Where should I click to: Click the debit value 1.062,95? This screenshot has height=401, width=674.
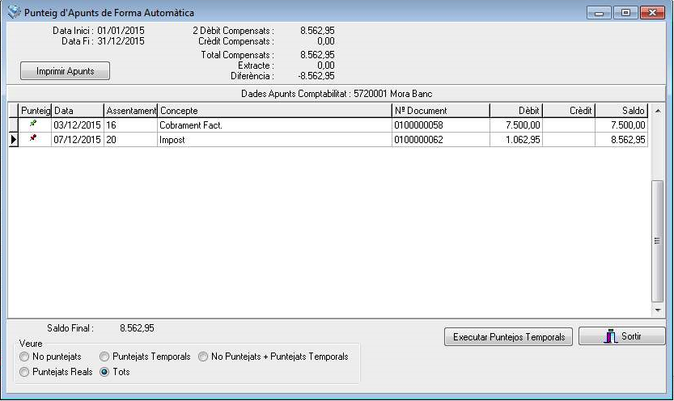click(x=516, y=140)
